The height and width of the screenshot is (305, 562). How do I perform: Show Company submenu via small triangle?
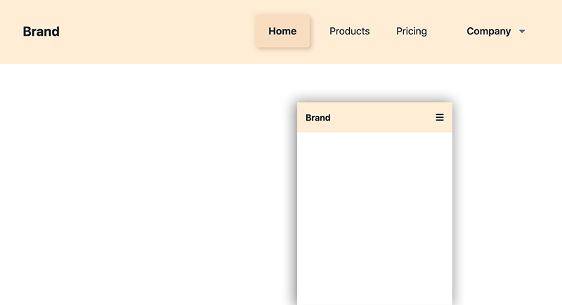[x=522, y=32]
